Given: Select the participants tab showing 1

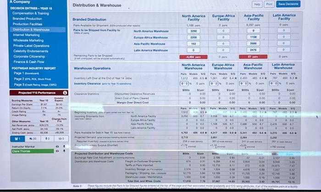Looking at the screenshot, I should click(17, 139).
